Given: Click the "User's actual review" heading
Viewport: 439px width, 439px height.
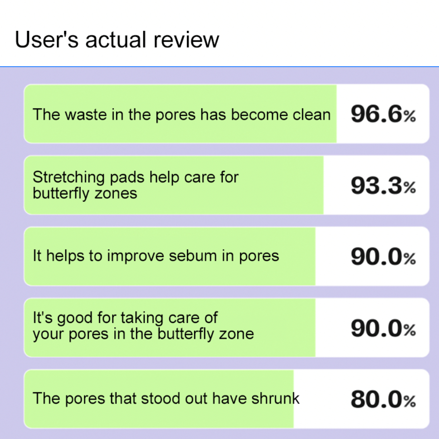Looking at the screenshot, I should tap(117, 40).
